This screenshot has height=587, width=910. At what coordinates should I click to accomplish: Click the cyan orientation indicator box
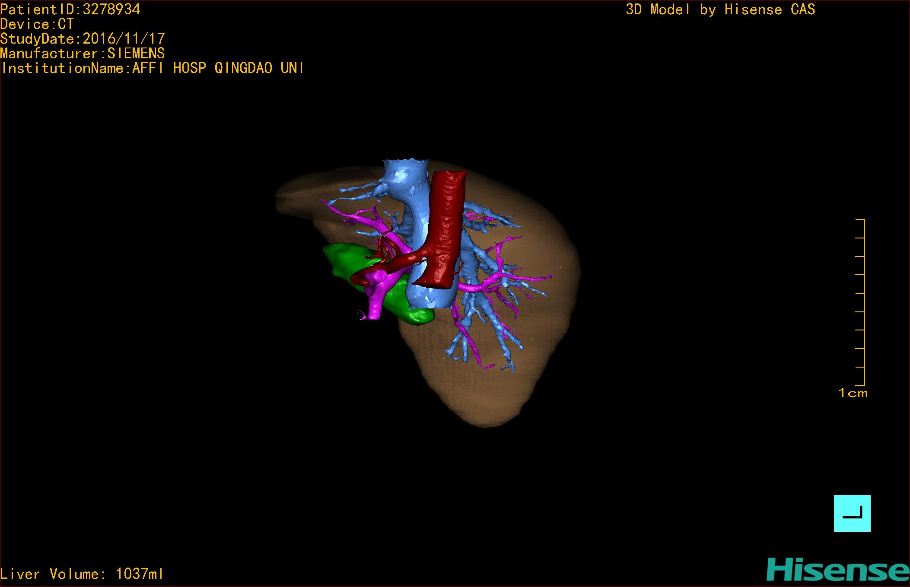pos(852,513)
